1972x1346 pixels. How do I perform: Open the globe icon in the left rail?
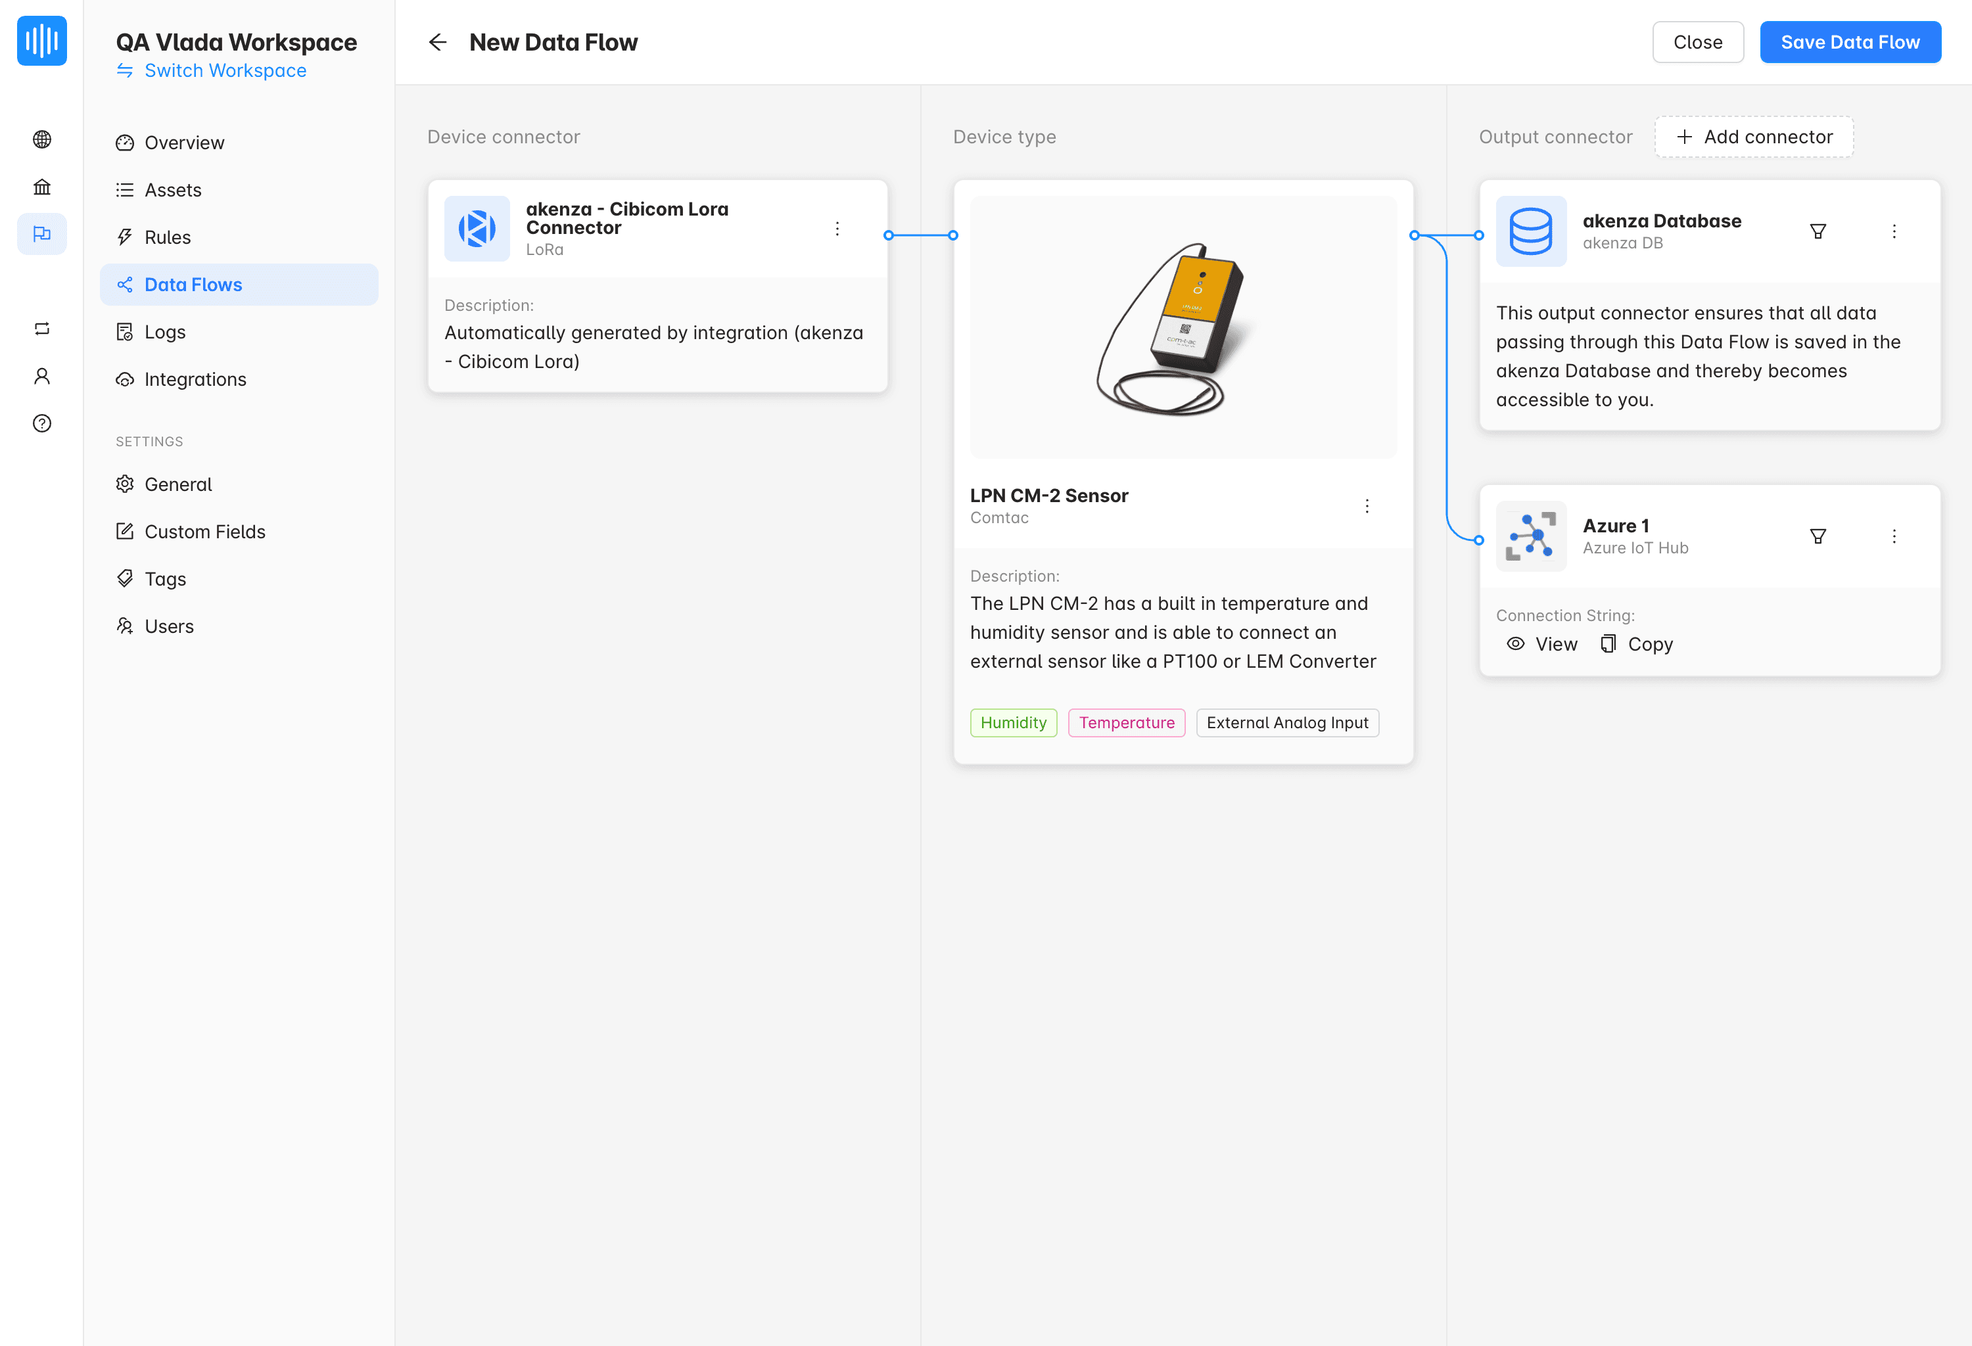[x=41, y=139]
